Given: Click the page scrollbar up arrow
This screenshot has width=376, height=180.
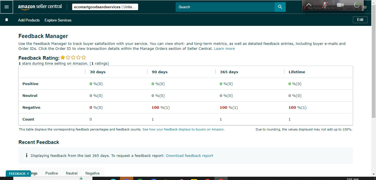Looking at the screenshot, I should click(374, 2).
